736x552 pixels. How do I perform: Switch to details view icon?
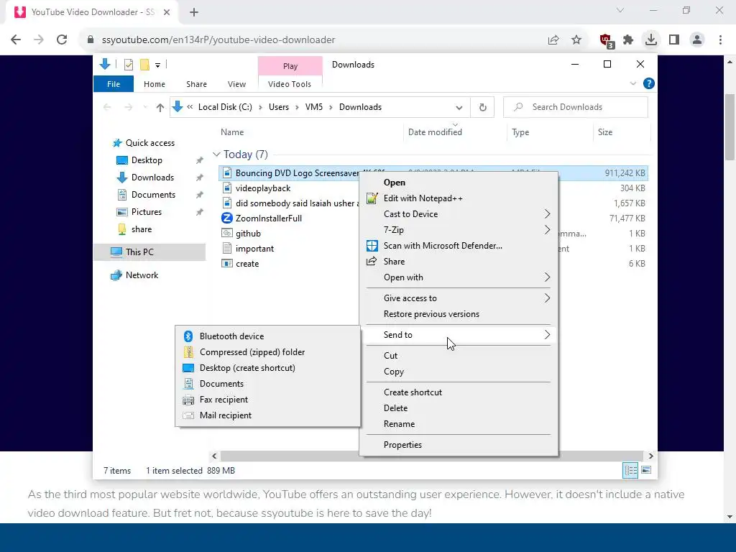(x=630, y=470)
